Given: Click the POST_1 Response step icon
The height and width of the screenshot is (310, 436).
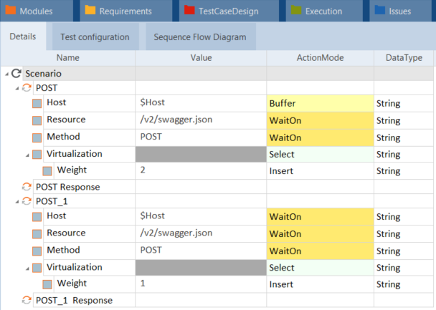Looking at the screenshot, I should click(27, 300).
